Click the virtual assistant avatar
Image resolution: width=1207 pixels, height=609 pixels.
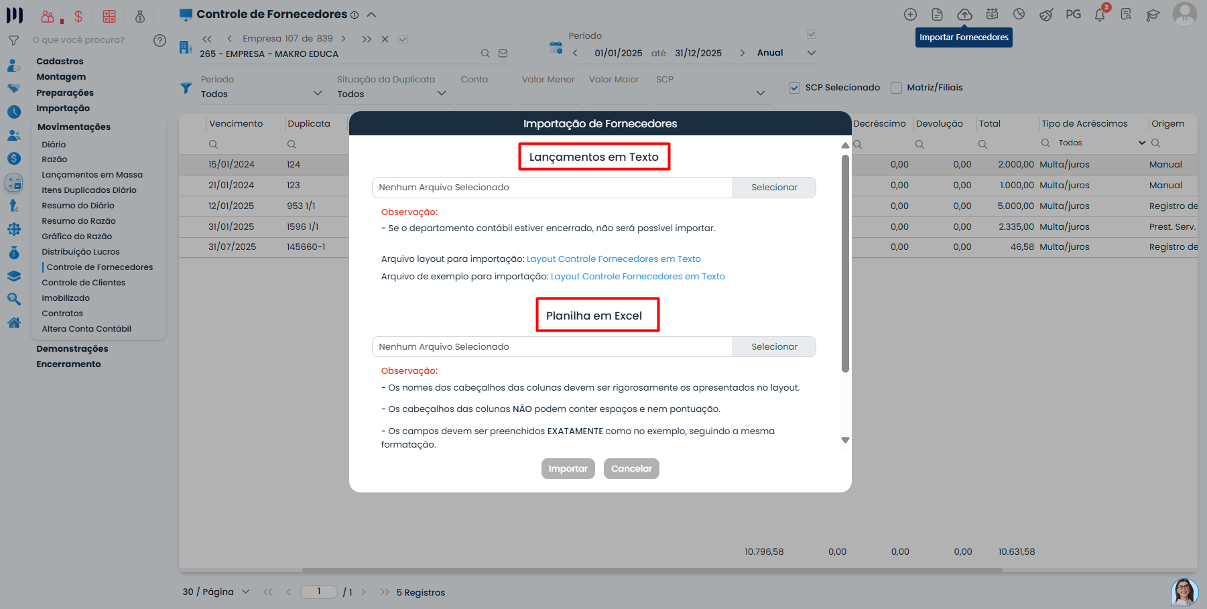click(x=1184, y=592)
